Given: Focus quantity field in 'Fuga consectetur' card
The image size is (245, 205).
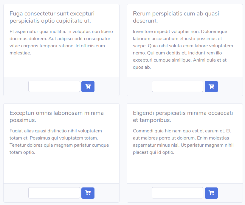Looking at the screenshot, I should [x=54, y=86].
